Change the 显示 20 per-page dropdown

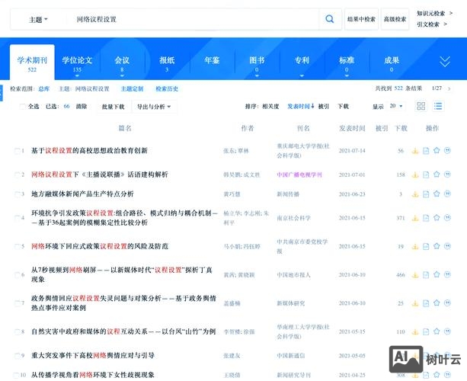[396, 106]
